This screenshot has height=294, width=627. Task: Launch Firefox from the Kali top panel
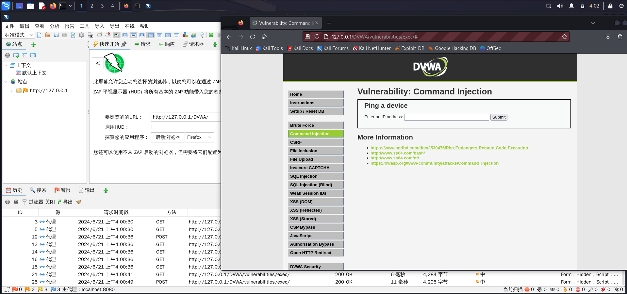(x=53, y=6)
